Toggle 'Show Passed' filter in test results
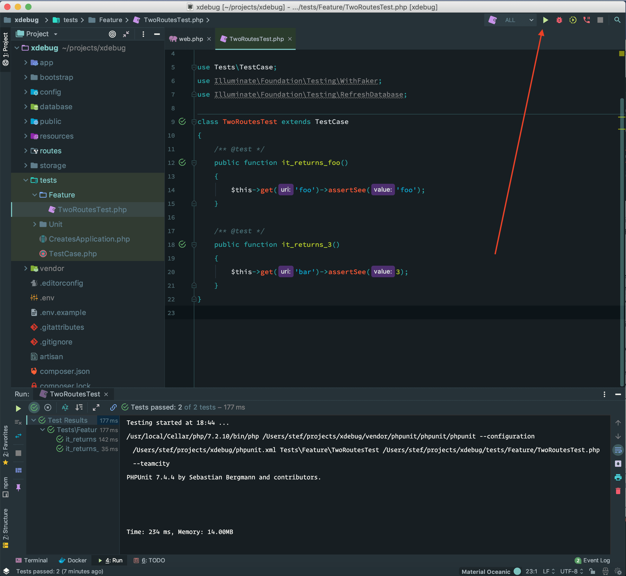This screenshot has width=626, height=576. 34,407
